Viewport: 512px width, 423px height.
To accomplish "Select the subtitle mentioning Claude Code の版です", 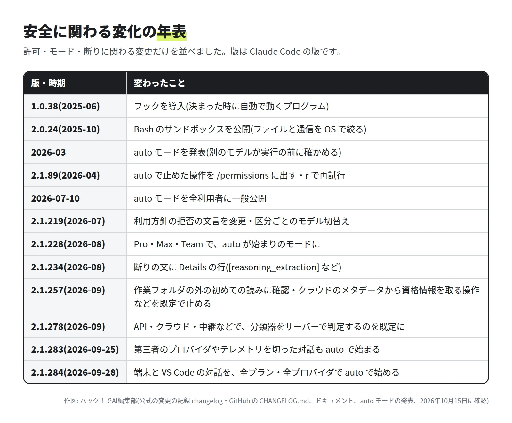I will (x=182, y=52).
